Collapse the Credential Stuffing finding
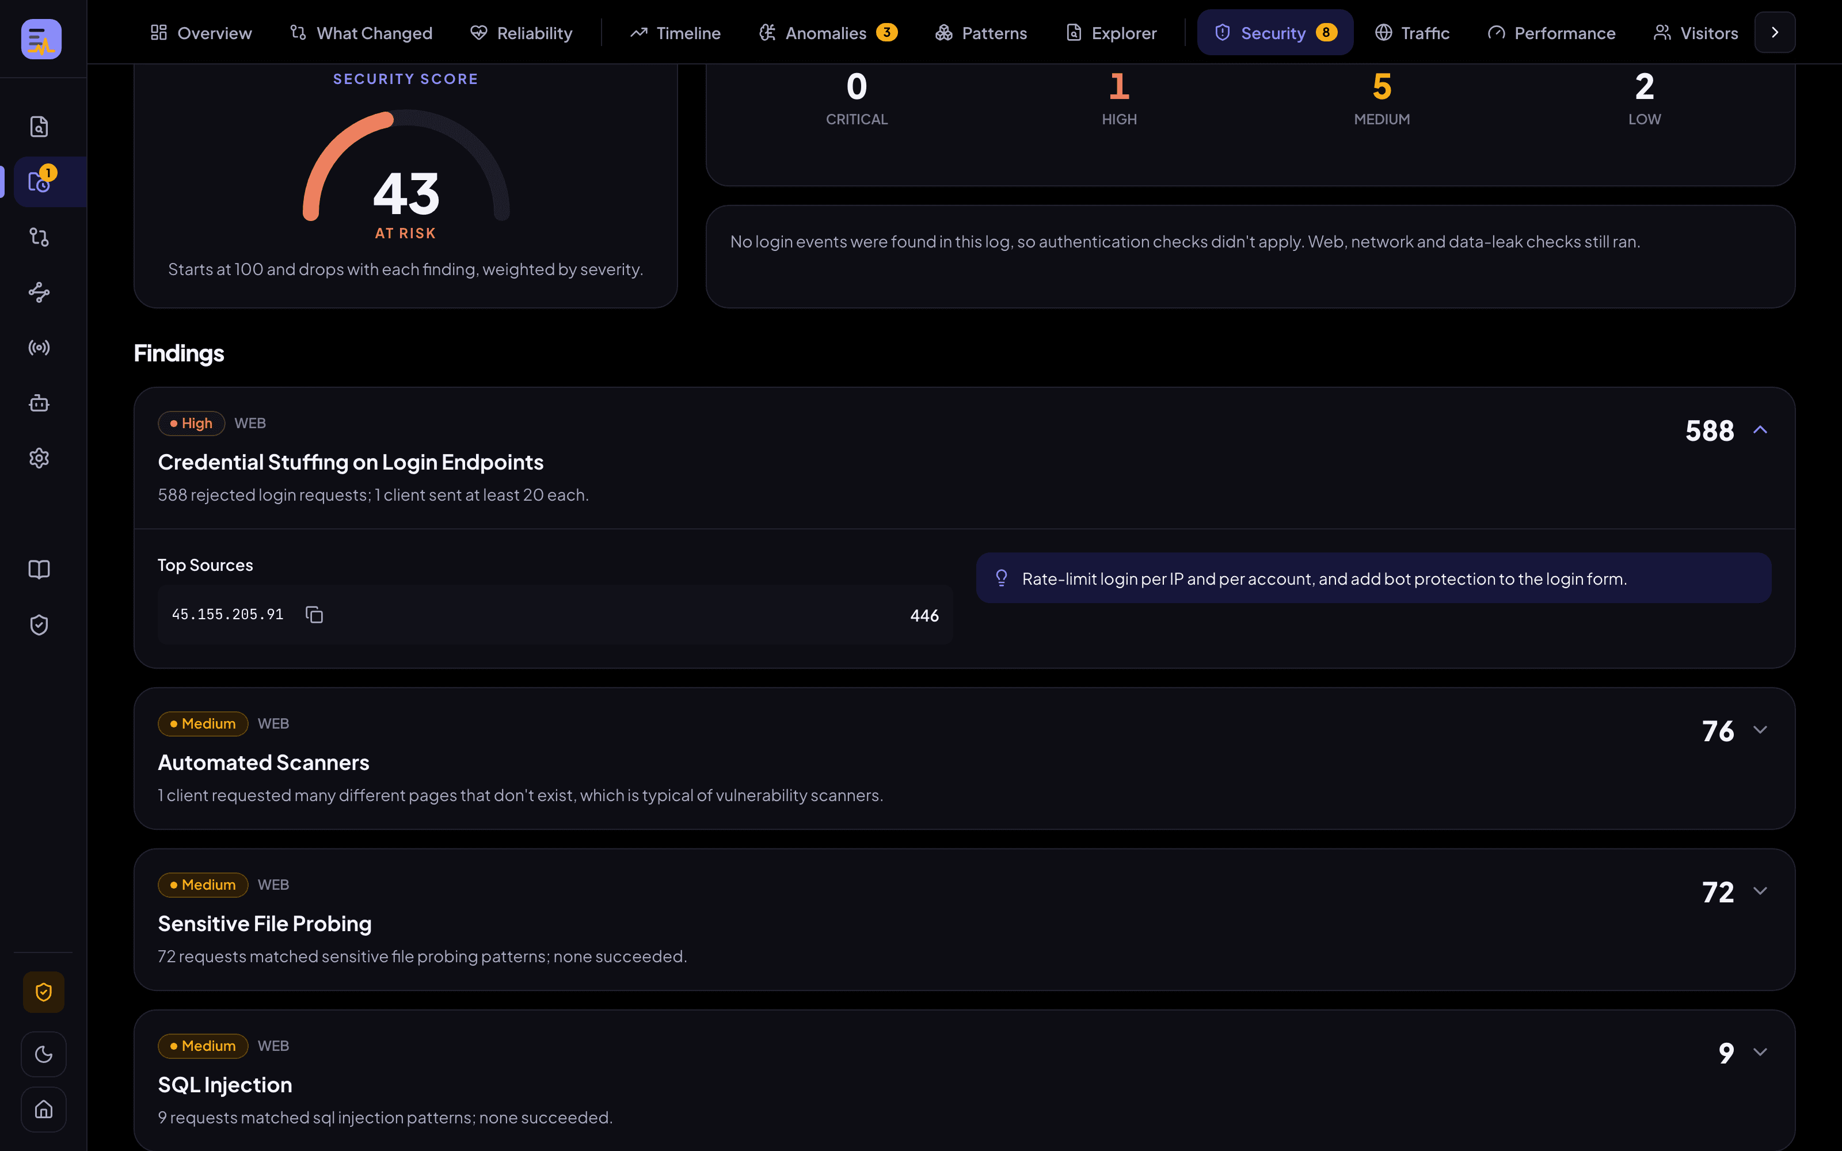 pyautogui.click(x=1760, y=430)
